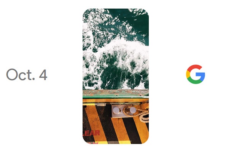Click the word Oct in the date
Screen dimensions: 232x152
pos(19,74)
